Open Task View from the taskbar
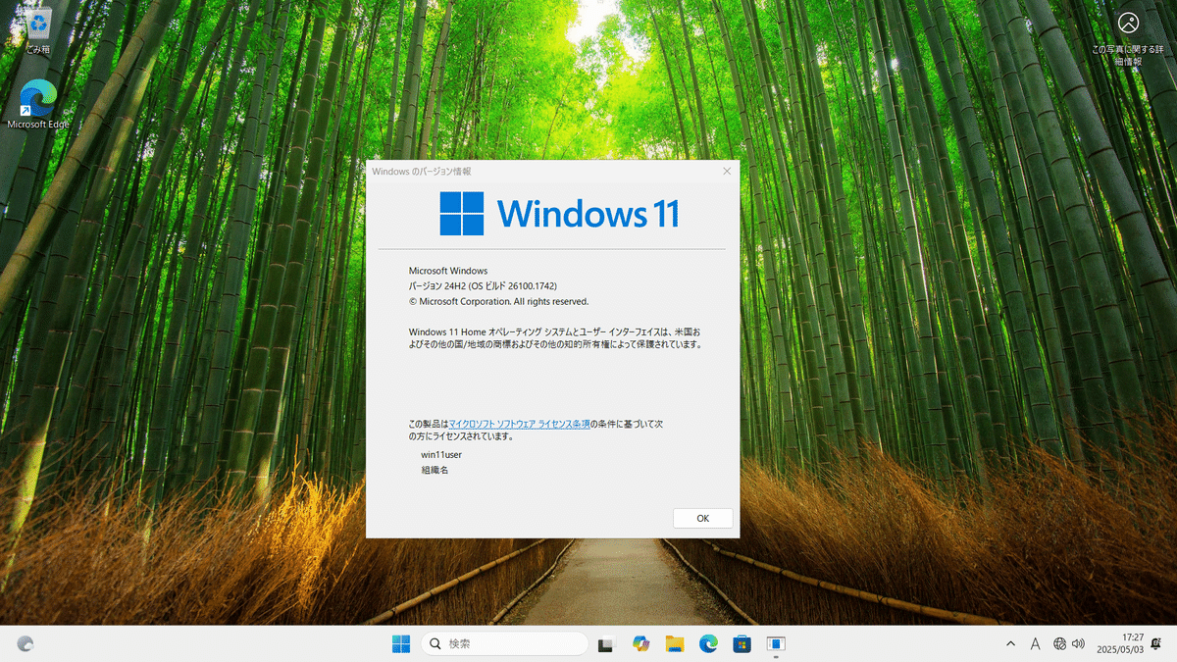This screenshot has width=1177, height=662. pyautogui.click(x=605, y=643)
